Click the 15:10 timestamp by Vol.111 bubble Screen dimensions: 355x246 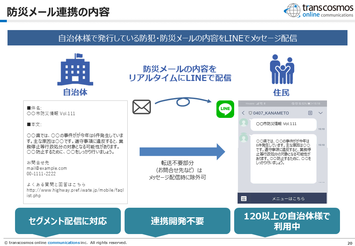[321, 129]
